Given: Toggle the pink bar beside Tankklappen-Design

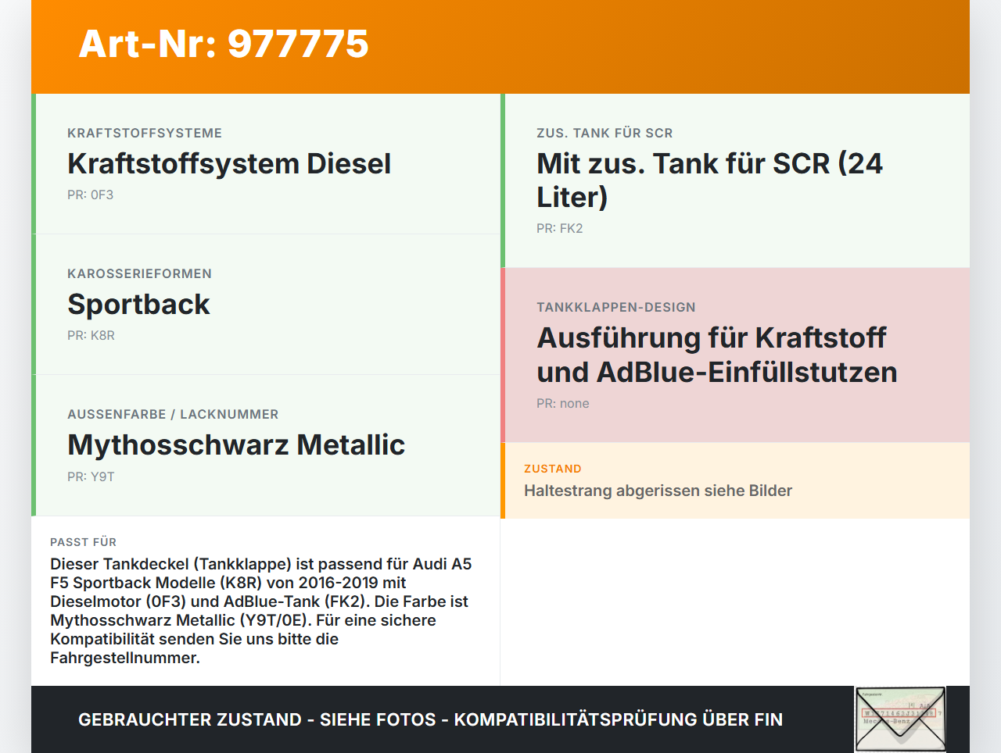Looking at the screenshot, I should coord(503,353).
